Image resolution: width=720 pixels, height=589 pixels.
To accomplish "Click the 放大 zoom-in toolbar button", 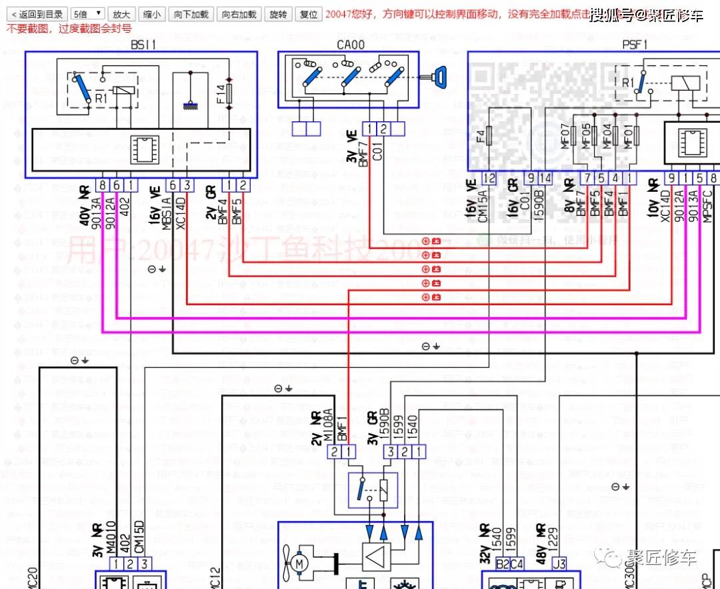I will pos(121,13).
